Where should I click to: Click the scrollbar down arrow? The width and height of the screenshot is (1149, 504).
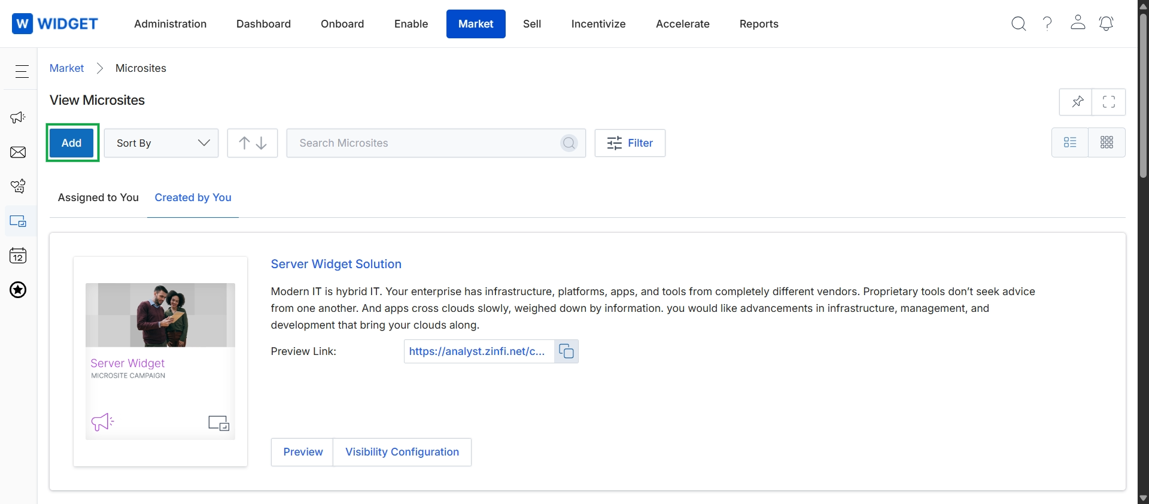(x=1143, y=498)
